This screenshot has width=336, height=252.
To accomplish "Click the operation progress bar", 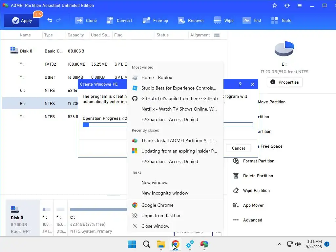I will [x=168, y=125].
